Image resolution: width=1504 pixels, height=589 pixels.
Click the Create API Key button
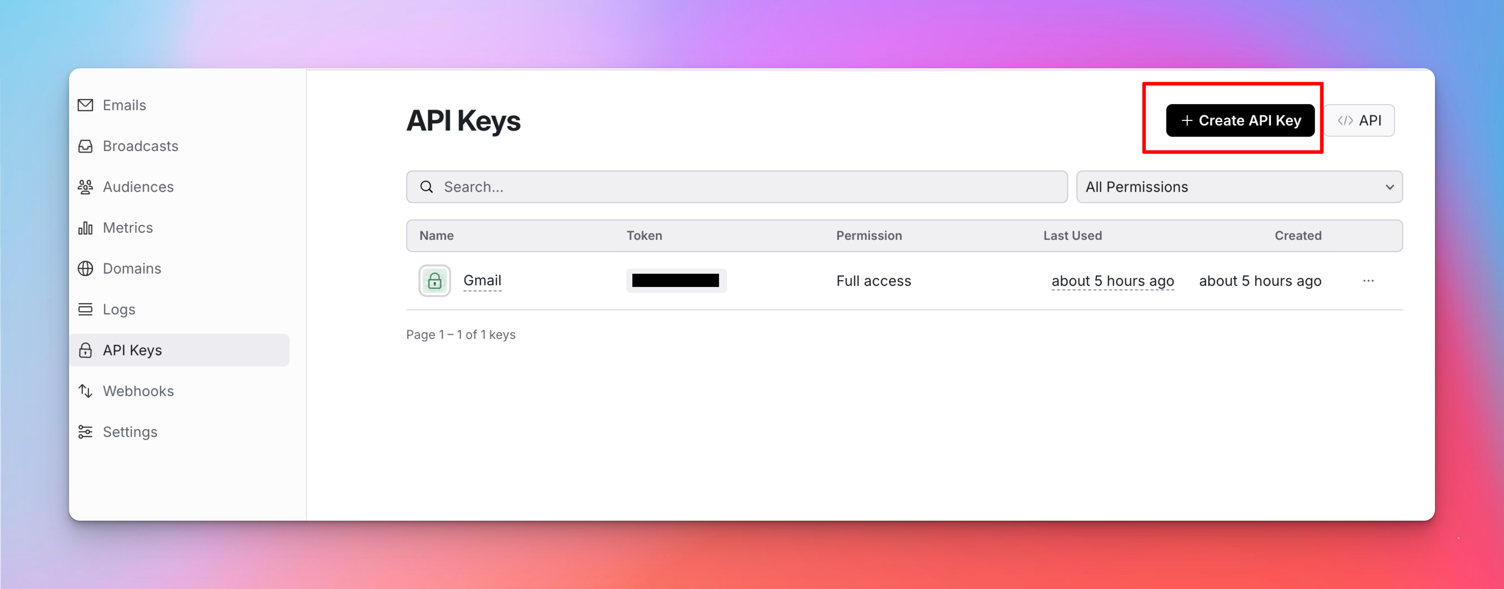tap(1240, 120)
